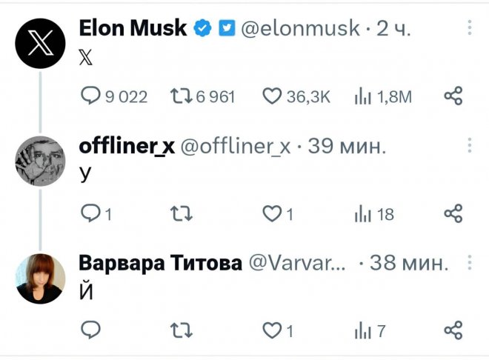Like Elon Musk's post
This screenshot has width=489, height=360.
click(273, 96)
